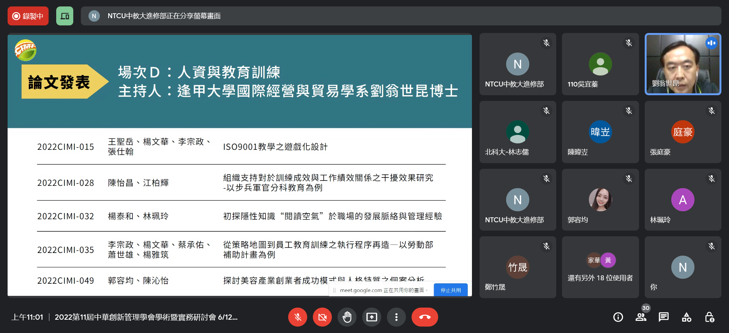Open the chat panel
This screenshot has width=729, height=333.
tap(664, 317)
